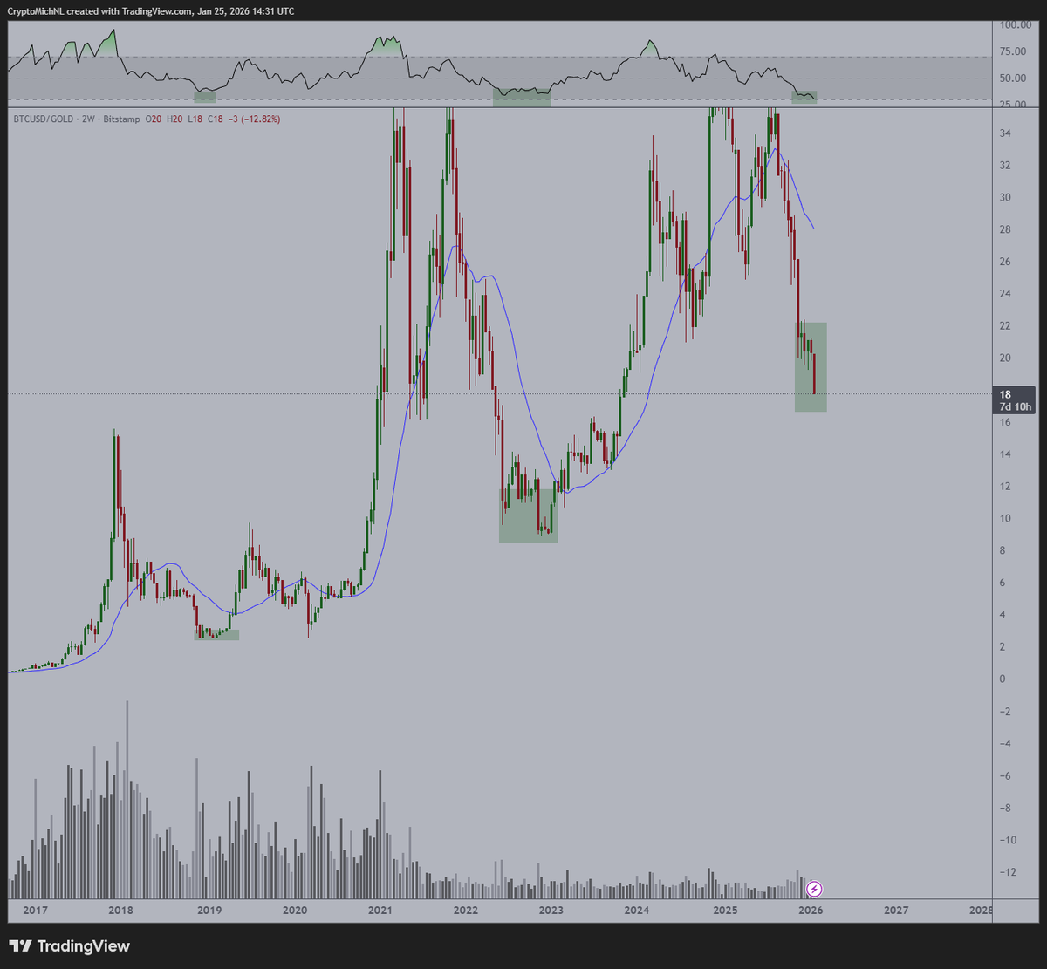1047x969 pixels.
Task: Click the green shaded support box near 2026
Action: click(x=810, y=366)
